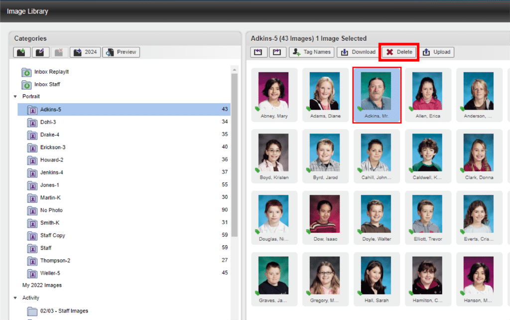Open the 2024 year folder button
The height and width of the screenshot is (320, 510).
(x=85, y=52)
